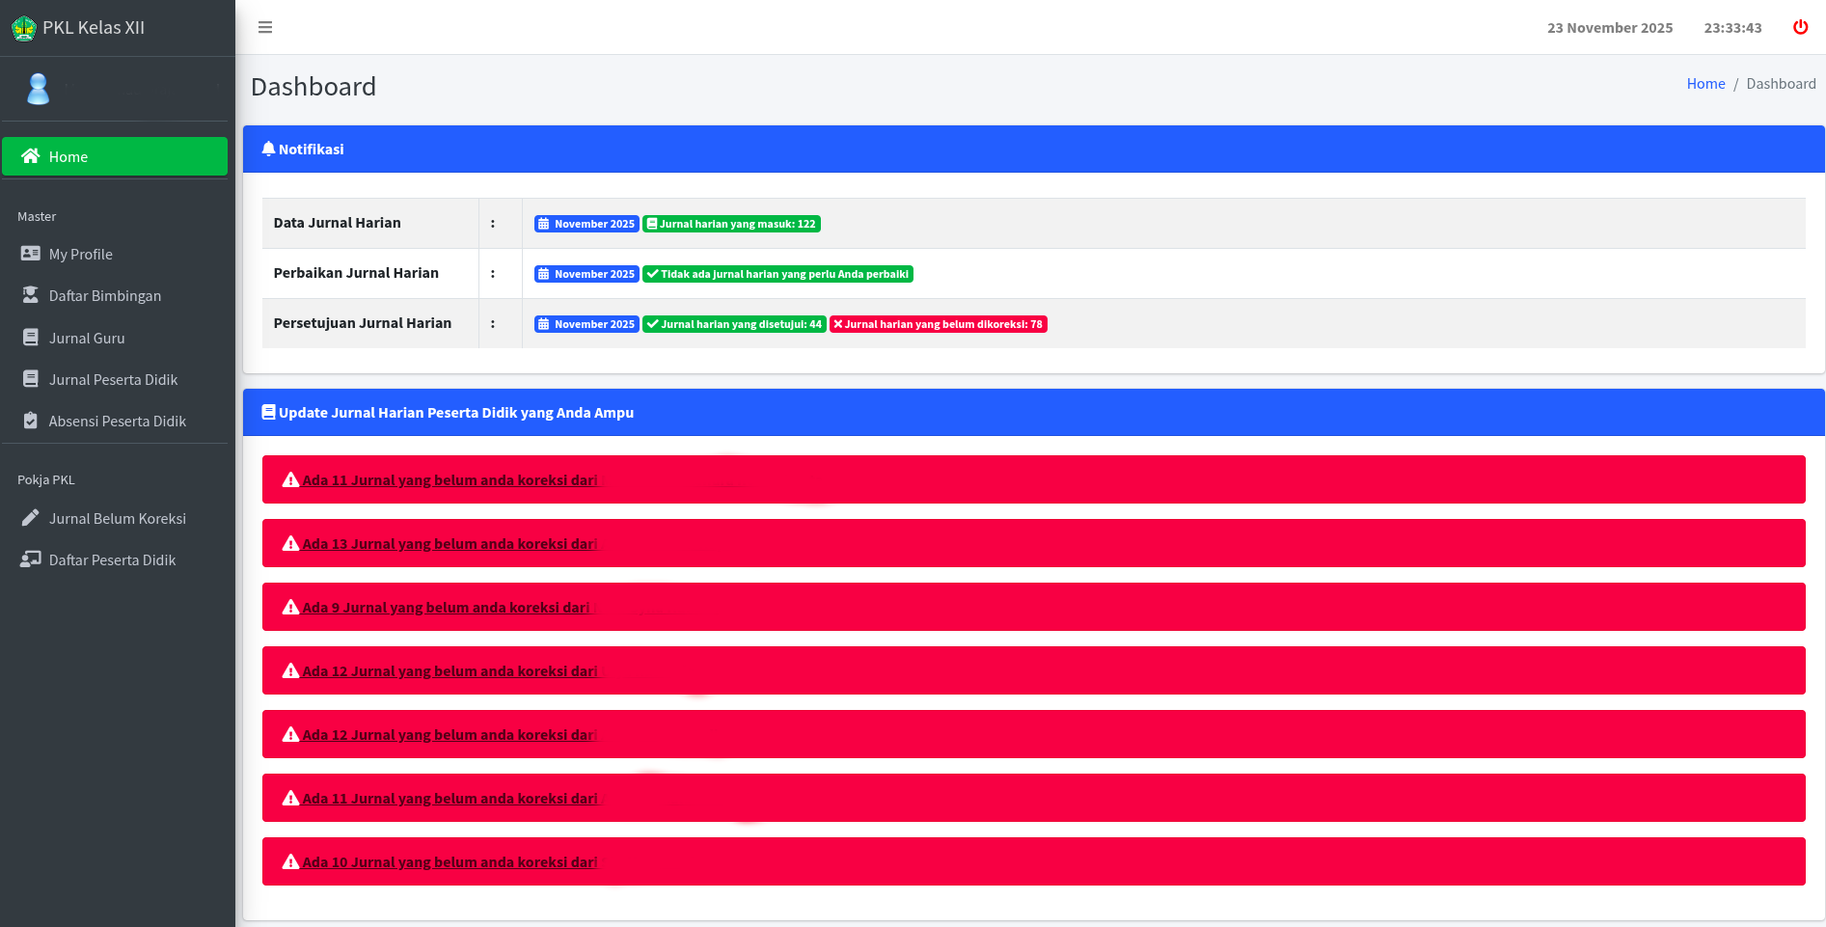Click the Daftar Peserta Didik icon
1826x927 pixels.
coord(31,559)
